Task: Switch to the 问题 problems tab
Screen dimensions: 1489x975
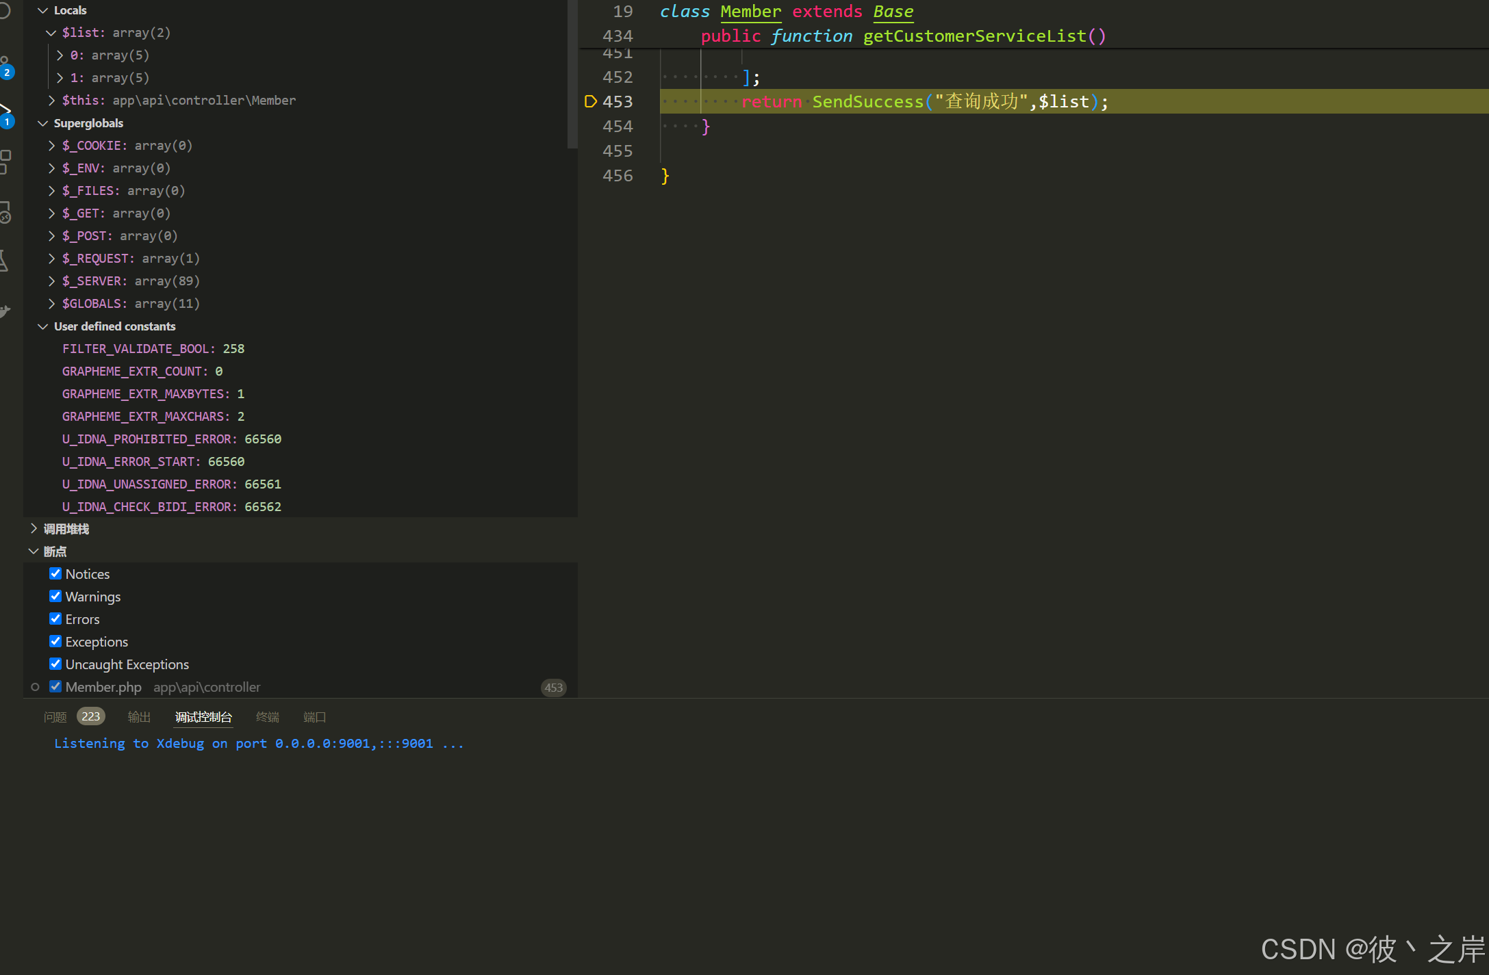Action: 55,717
